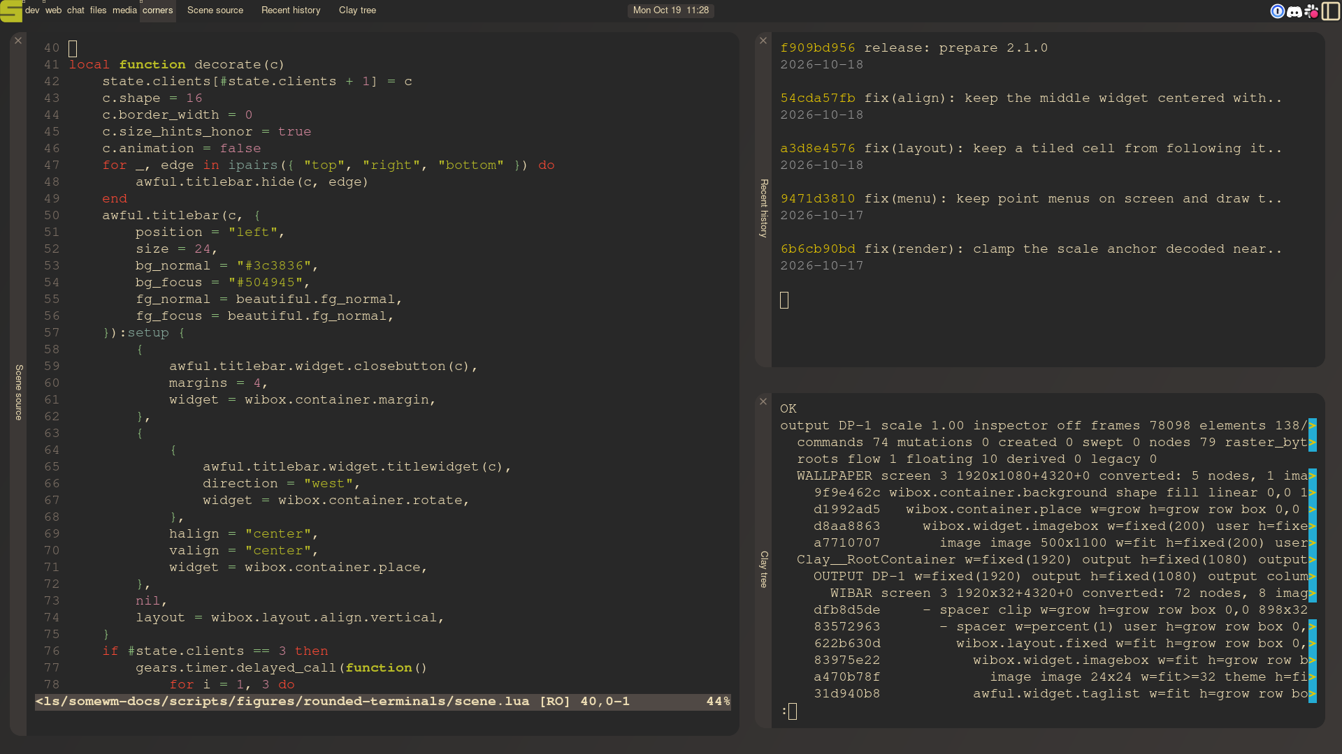Open the Discord tray icon
This screenshot has width=1342, height=754.
pyautogui.click(x=1294, y=11)
